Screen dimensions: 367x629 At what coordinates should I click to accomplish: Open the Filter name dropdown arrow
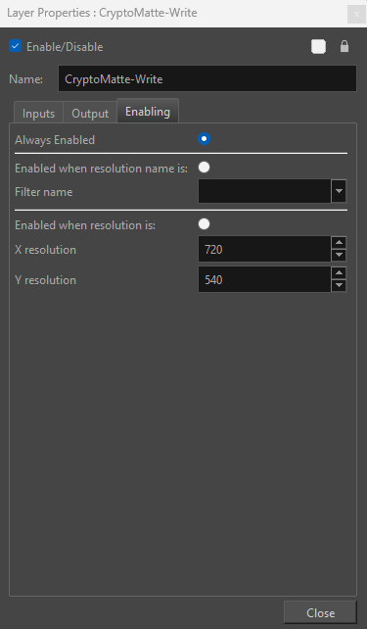(339, 191)
